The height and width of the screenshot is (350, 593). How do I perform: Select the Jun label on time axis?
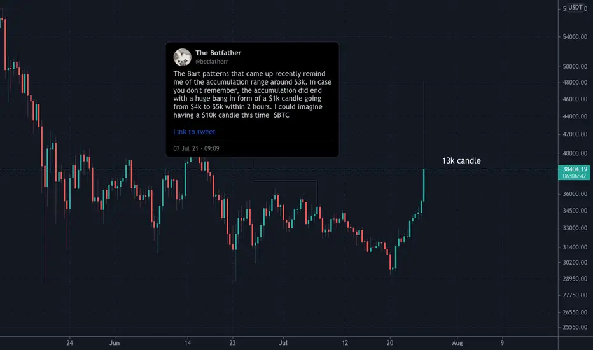click(x=115, y=343)
